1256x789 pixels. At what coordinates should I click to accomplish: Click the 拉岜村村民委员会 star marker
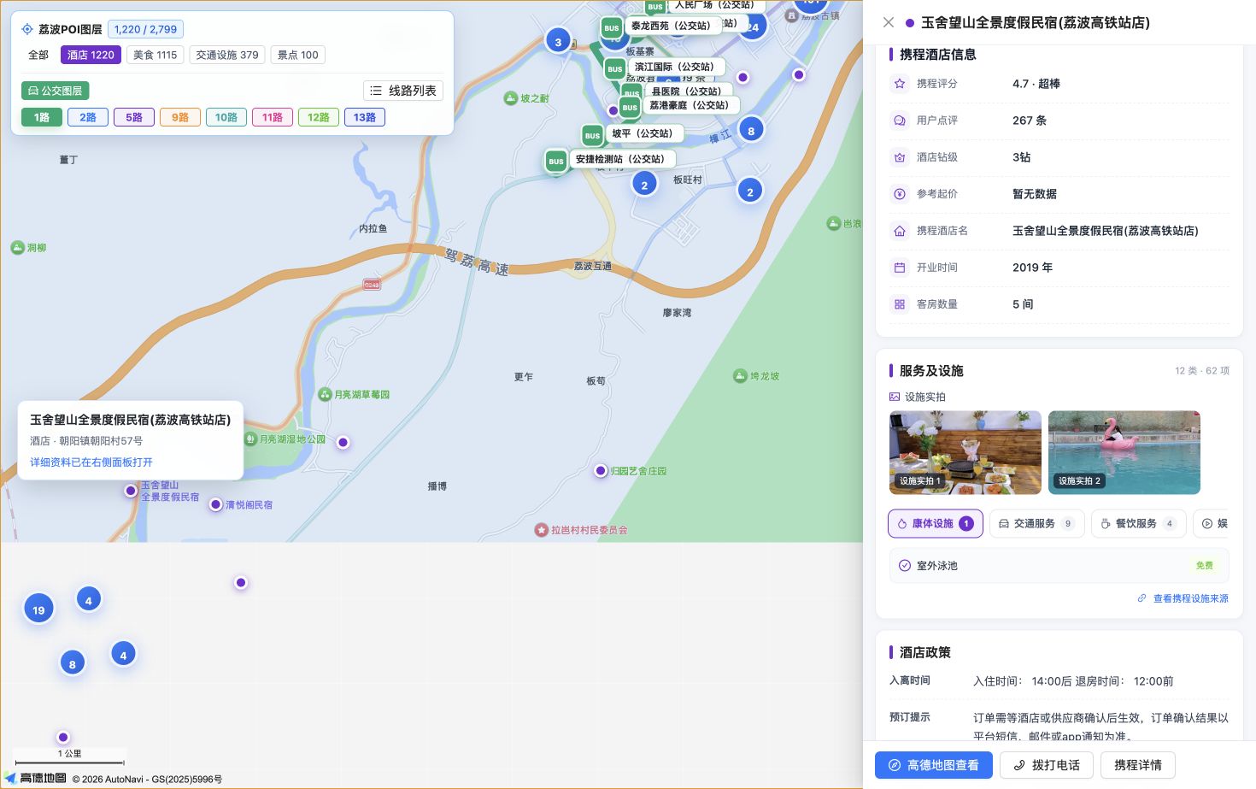(x=541, y=530)
